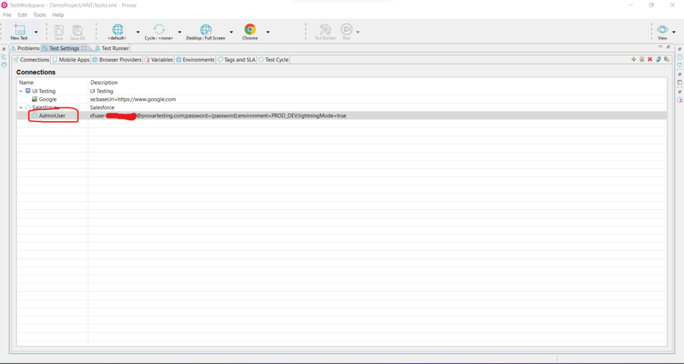Open the Tools menu

tap(39, 15)
